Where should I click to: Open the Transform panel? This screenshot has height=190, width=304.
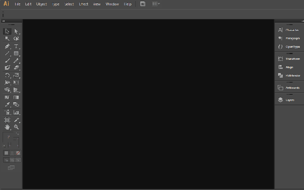289,59
